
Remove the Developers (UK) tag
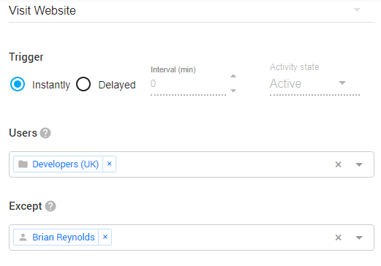[x=109, y=164]
